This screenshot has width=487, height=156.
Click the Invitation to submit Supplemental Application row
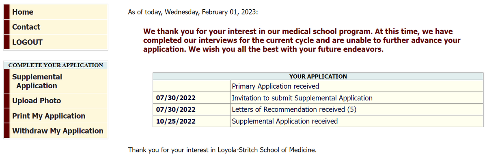[x=318, y=98]
